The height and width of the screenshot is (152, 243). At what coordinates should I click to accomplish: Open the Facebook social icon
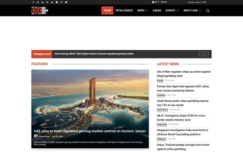tap(33, 2)
